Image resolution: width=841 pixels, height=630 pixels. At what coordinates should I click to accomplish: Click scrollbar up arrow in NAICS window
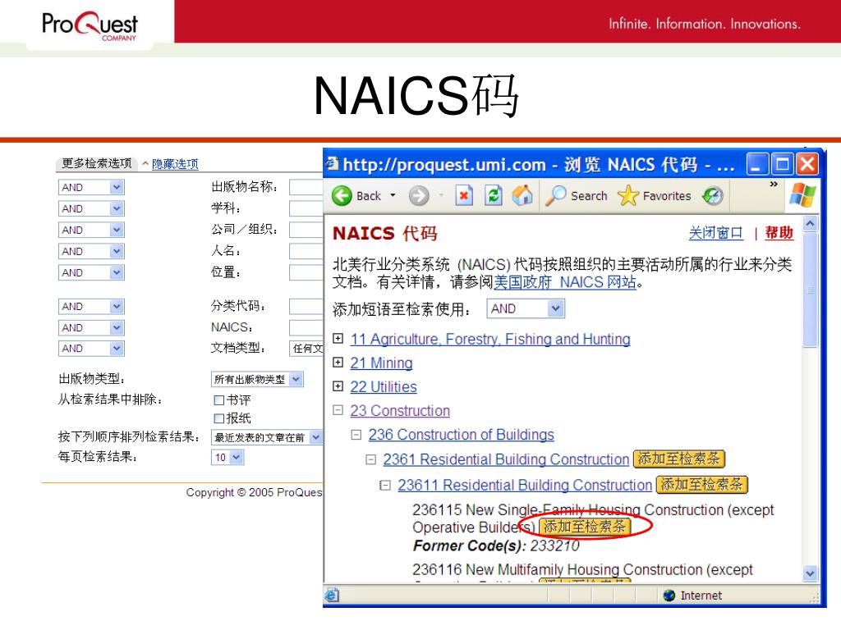tap(810, 223)
